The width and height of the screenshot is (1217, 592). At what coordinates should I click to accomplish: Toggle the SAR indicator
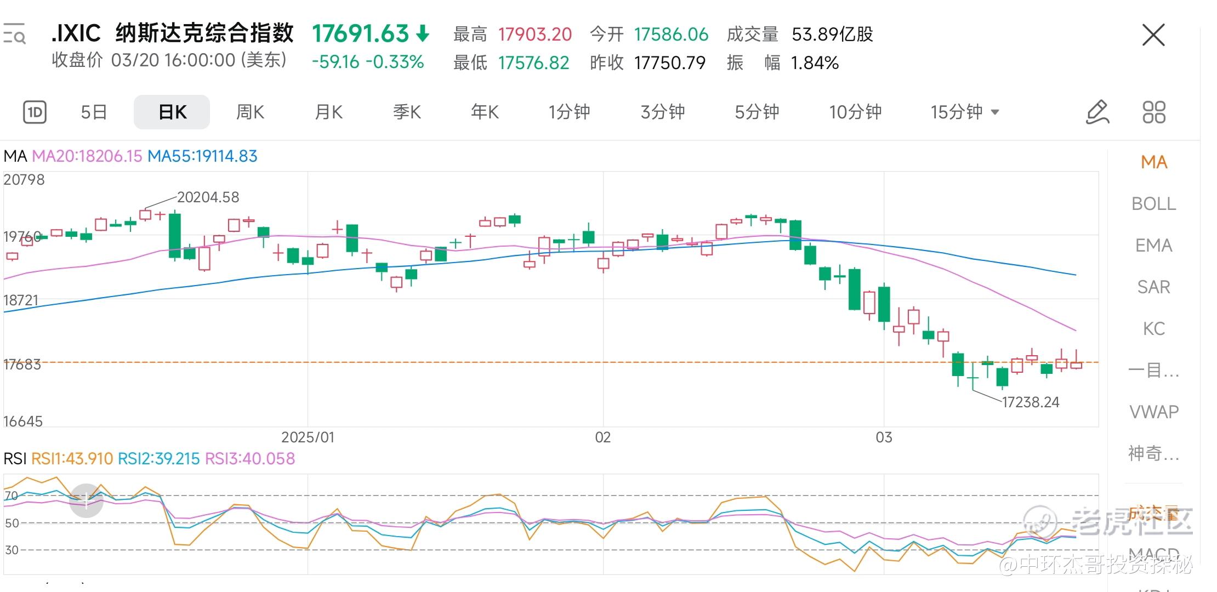[x=1153, y=287]
